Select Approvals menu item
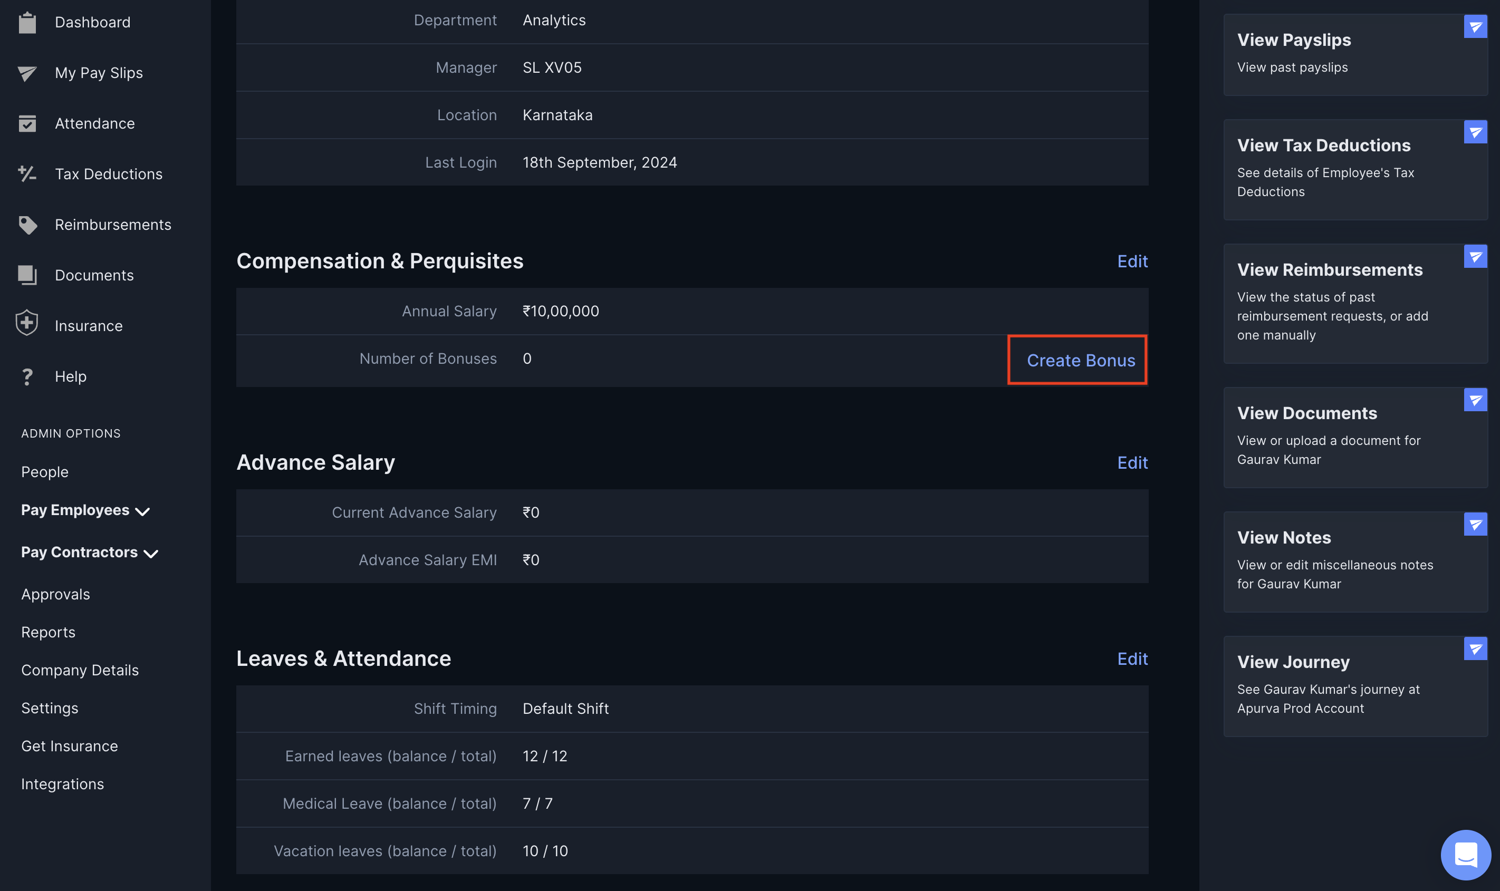This screenshot has height=891, width=1500. pyautogui.click(x=55, y=593)
